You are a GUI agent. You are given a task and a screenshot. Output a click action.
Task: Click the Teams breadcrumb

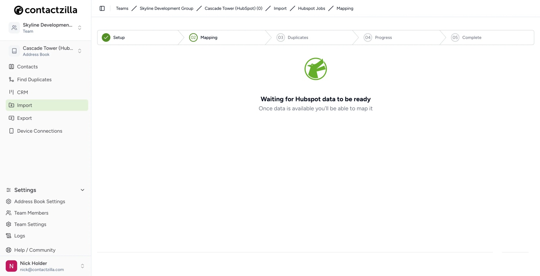click(x=122, y=8)
